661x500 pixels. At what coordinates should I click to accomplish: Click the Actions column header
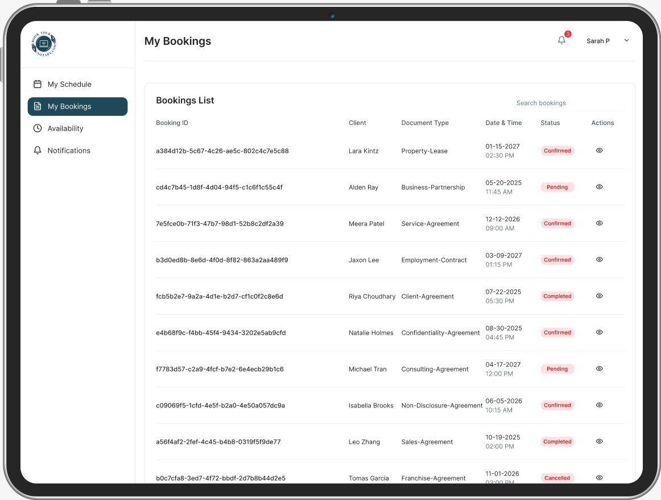(602, 123)
